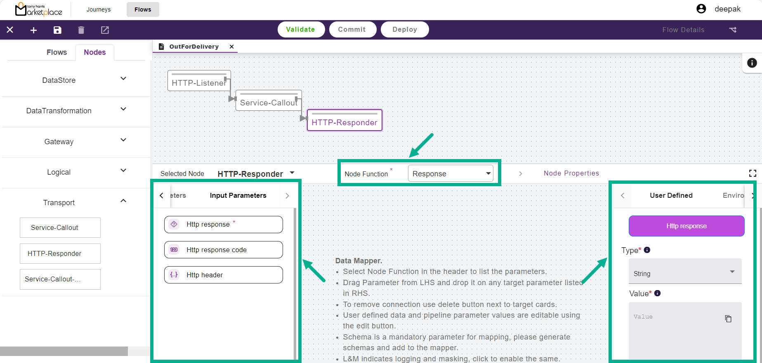
Task: Click the copy icon in Value field
Action: tap(728, 319)
